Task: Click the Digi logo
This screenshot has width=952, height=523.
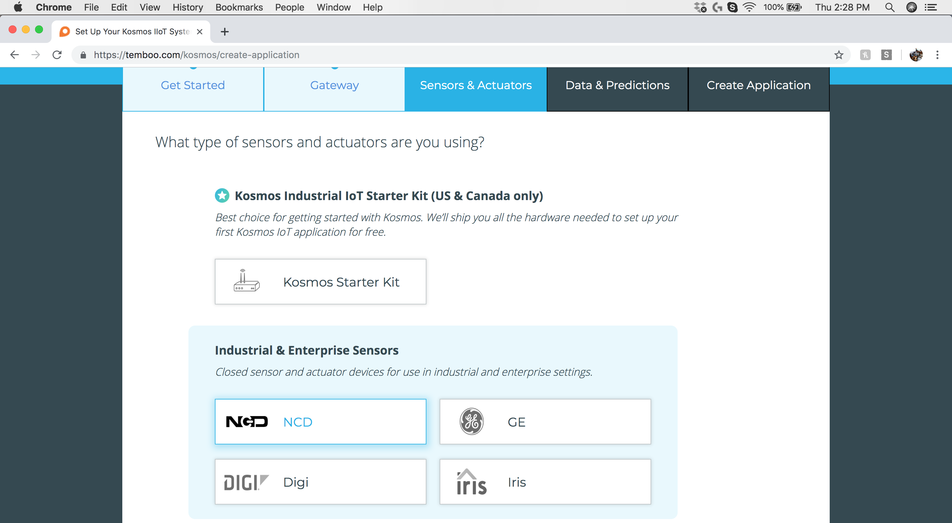Action: [247, 482]
